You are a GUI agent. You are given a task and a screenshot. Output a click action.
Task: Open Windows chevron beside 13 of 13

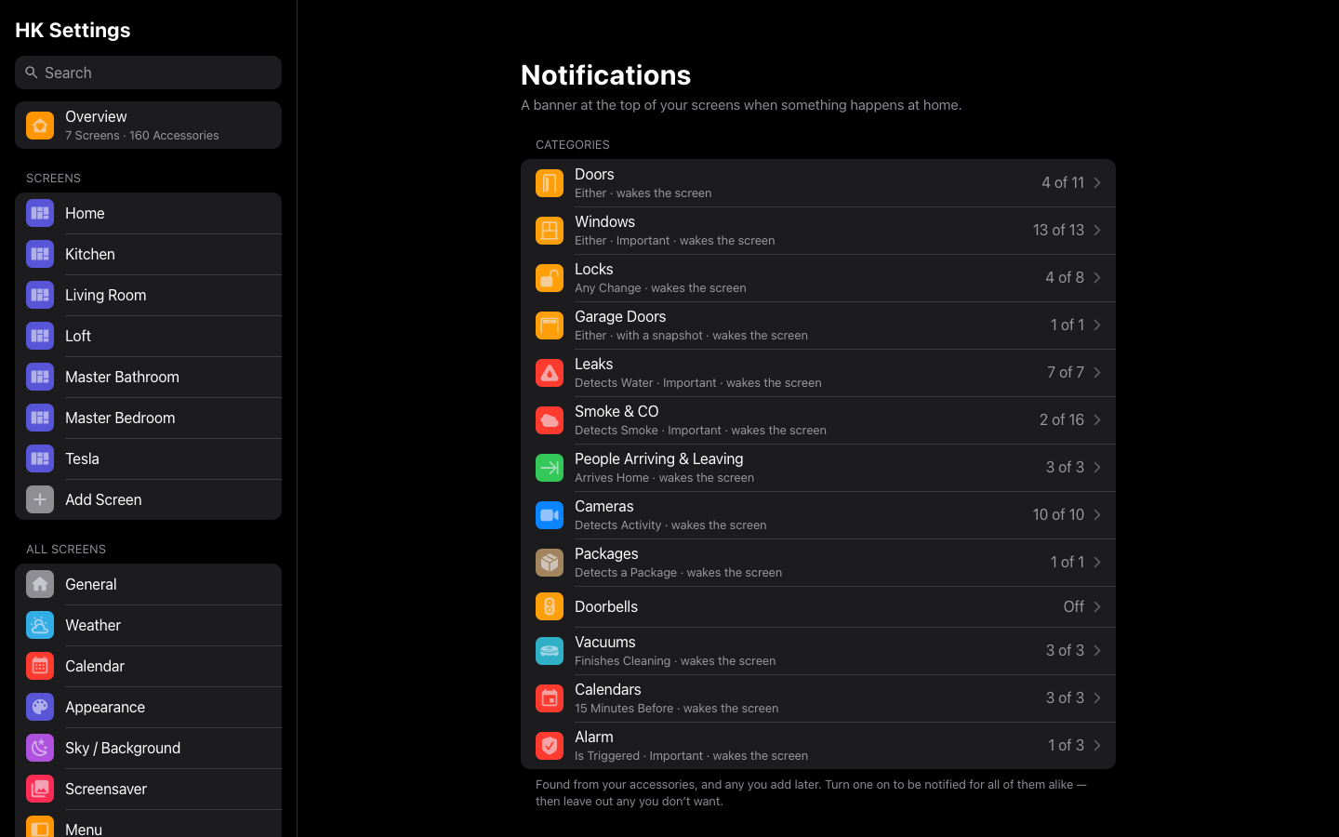click(1097, 231)
